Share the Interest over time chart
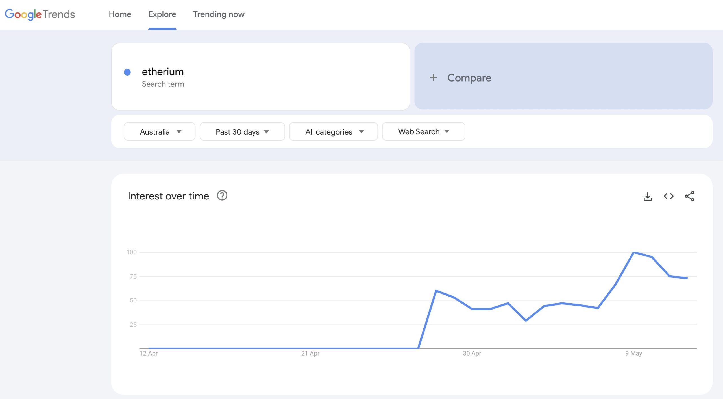Viewport: 723px width, 399px height. pyautogui.click(x=689, y=196)
